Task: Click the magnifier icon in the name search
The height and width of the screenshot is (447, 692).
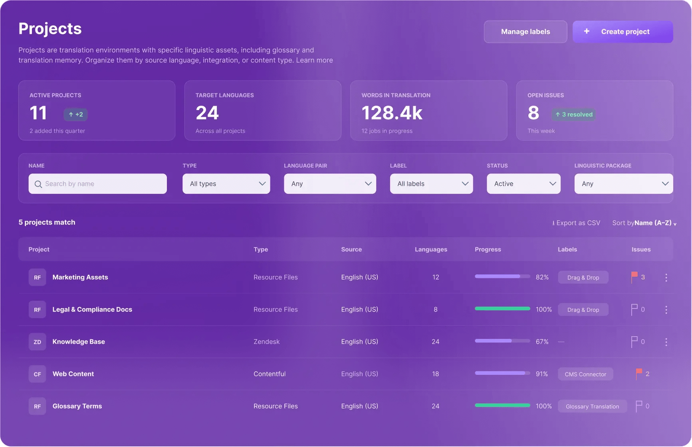Action: (38, 184)
